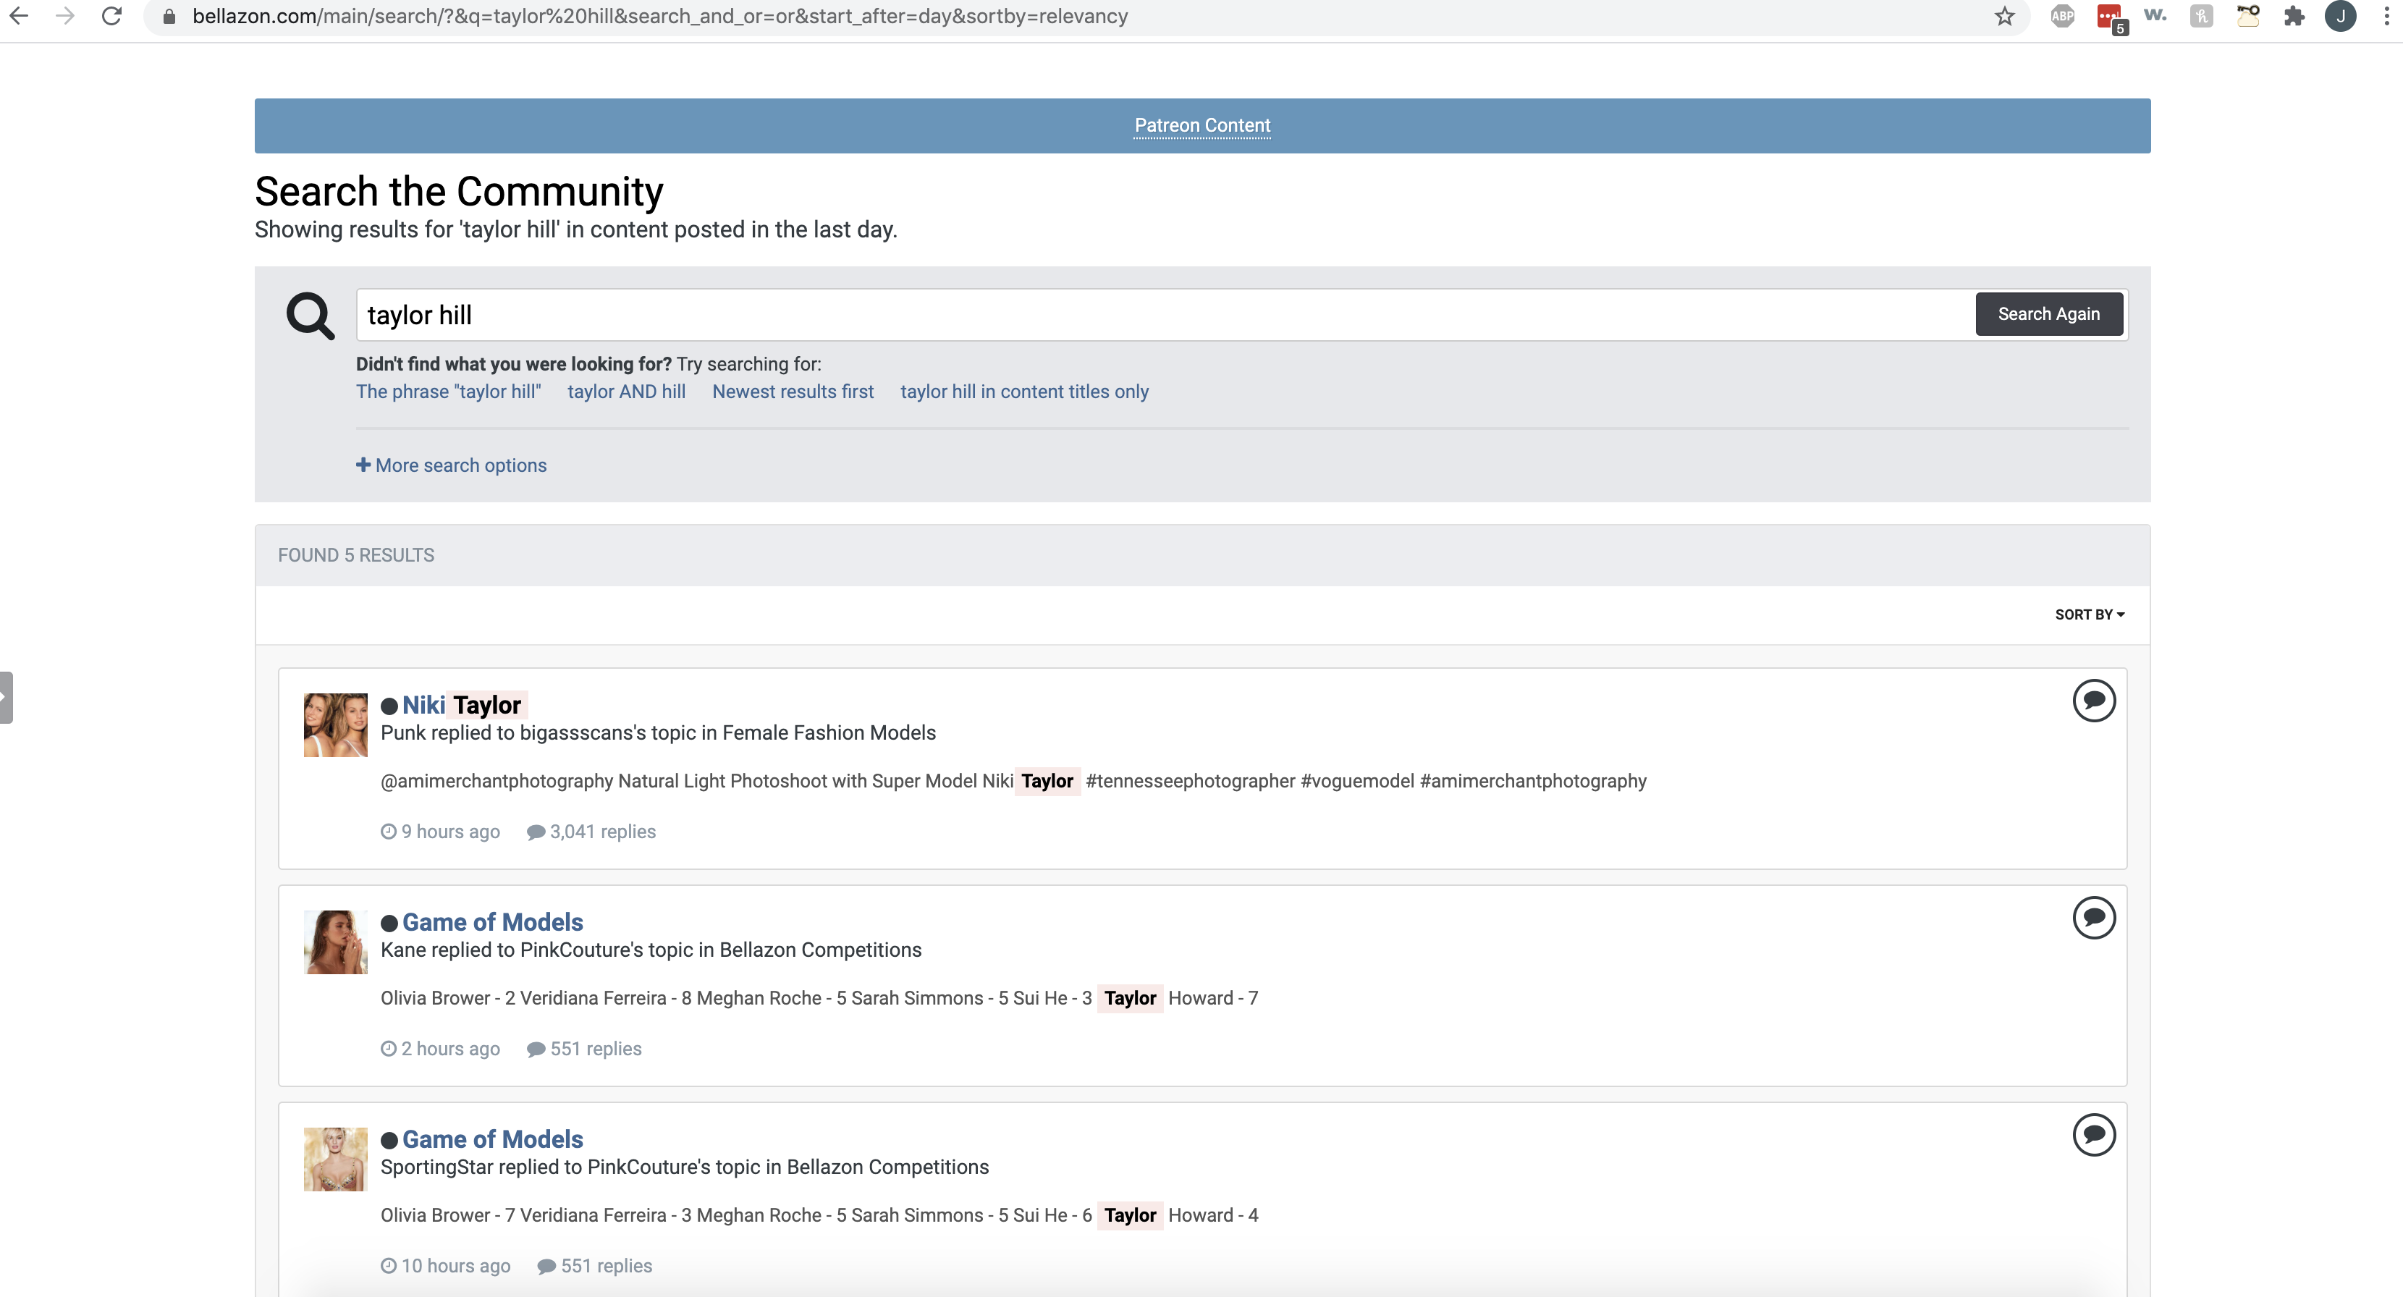Screen dimensions: 2403x1297
Task: Open the Patreon Content link
Action: click(x=1201, y=125)
